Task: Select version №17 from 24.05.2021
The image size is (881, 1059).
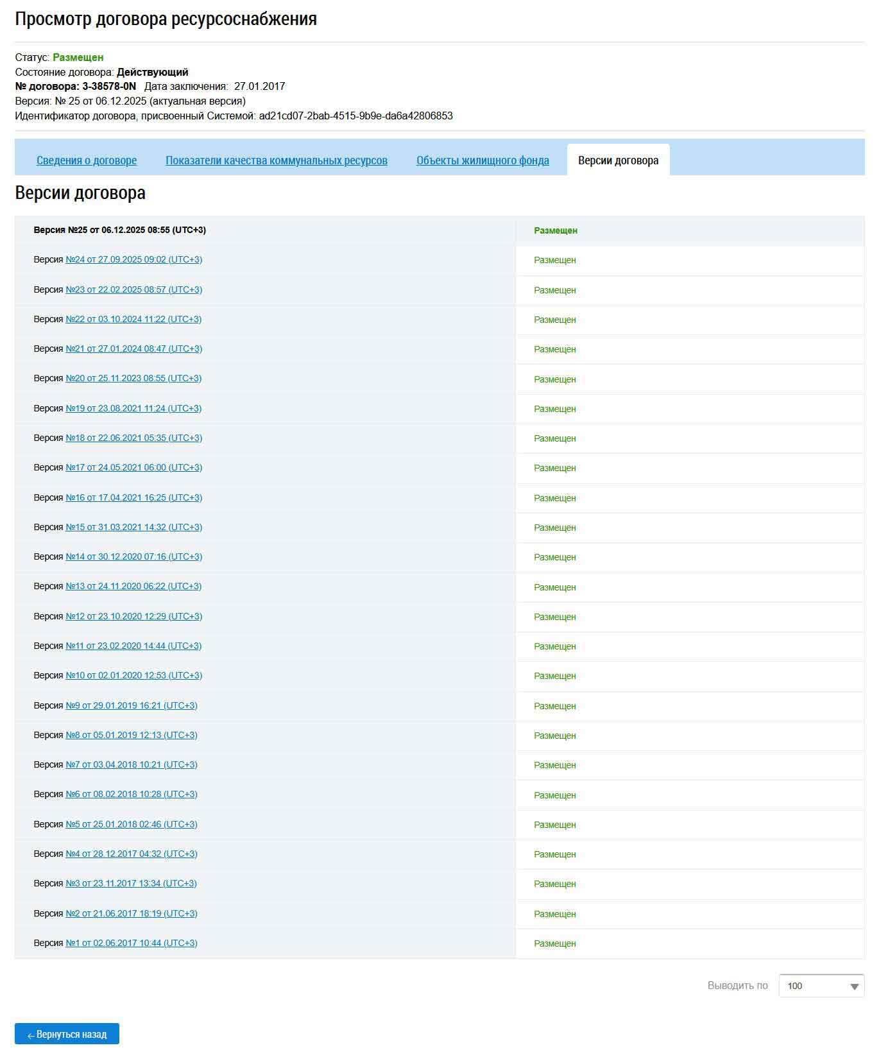Action: [x=133, y=467]
